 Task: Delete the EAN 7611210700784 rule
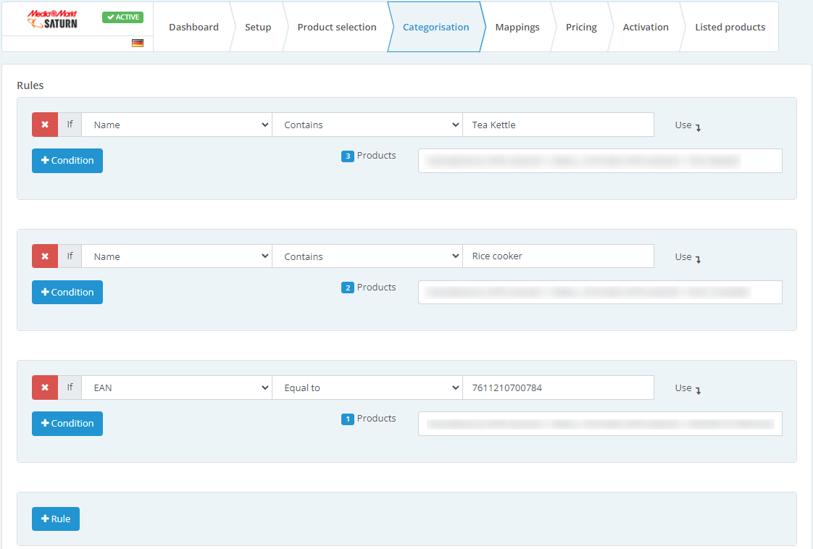(45, 387)
